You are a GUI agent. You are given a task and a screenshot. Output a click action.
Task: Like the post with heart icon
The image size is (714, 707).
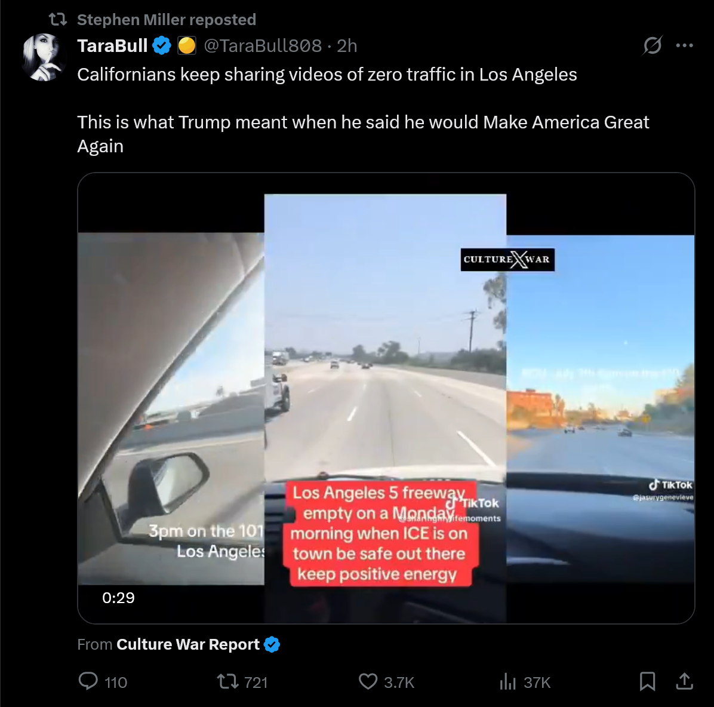point(368,681)
